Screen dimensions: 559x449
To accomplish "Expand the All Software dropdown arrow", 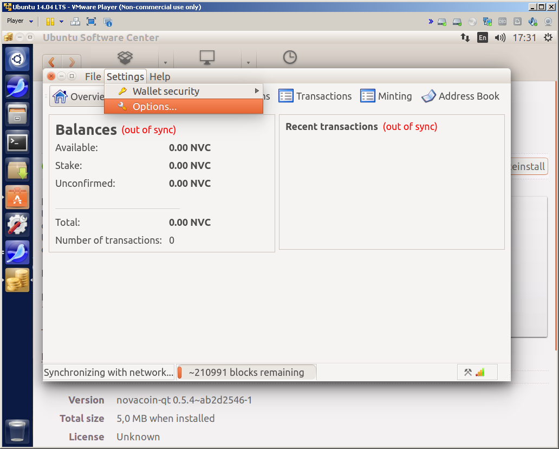I will click(x=165, y=63).
